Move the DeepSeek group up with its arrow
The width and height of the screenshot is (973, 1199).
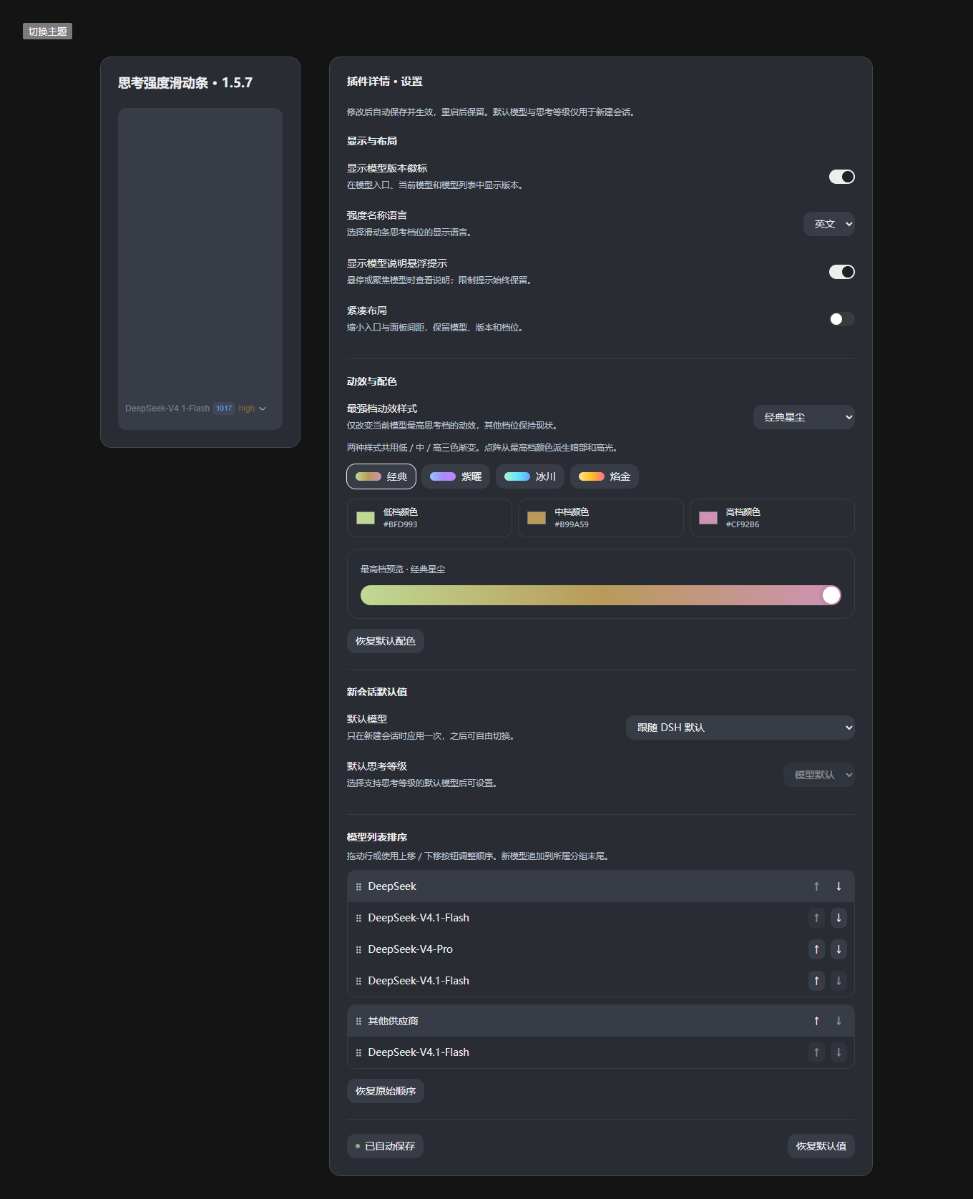[x=816, y=886]
